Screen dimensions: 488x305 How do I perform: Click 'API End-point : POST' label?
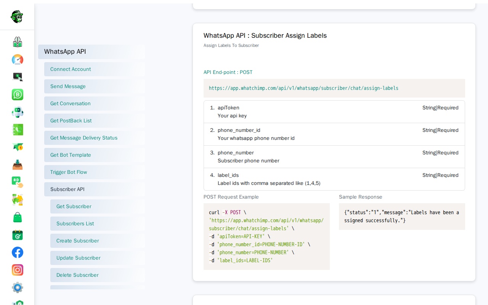click(228, 72)
